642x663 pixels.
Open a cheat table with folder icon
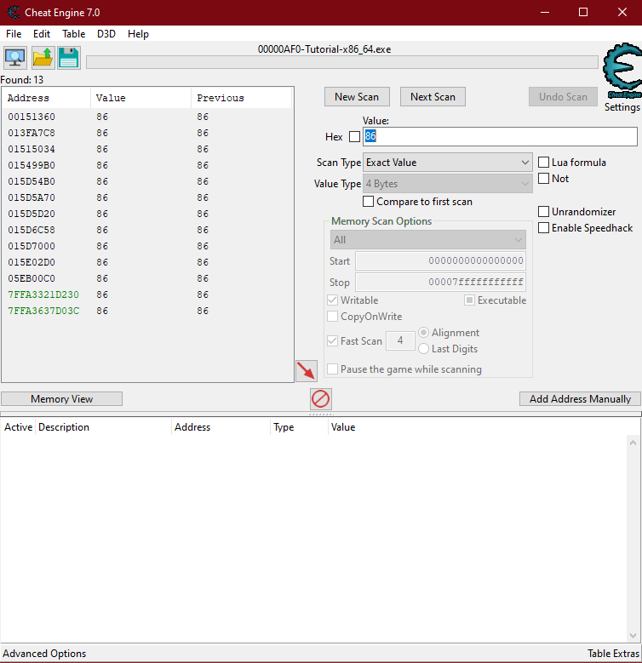(43, 58)
